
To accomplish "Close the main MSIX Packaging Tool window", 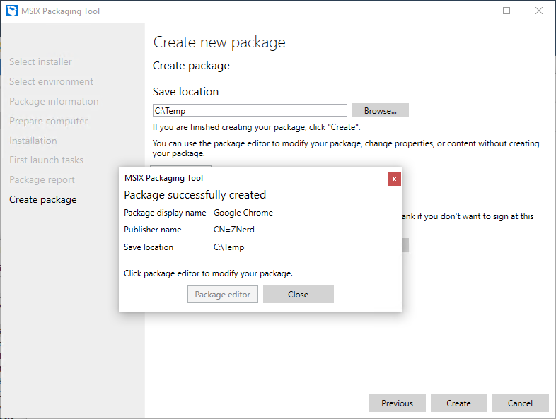I will pos(538,11).
